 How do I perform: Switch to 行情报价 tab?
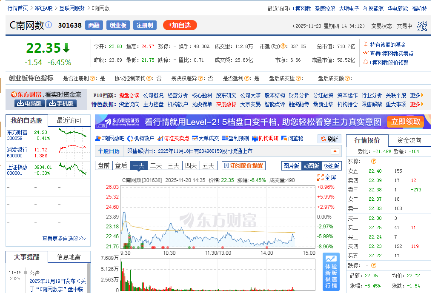pos(367,140)
